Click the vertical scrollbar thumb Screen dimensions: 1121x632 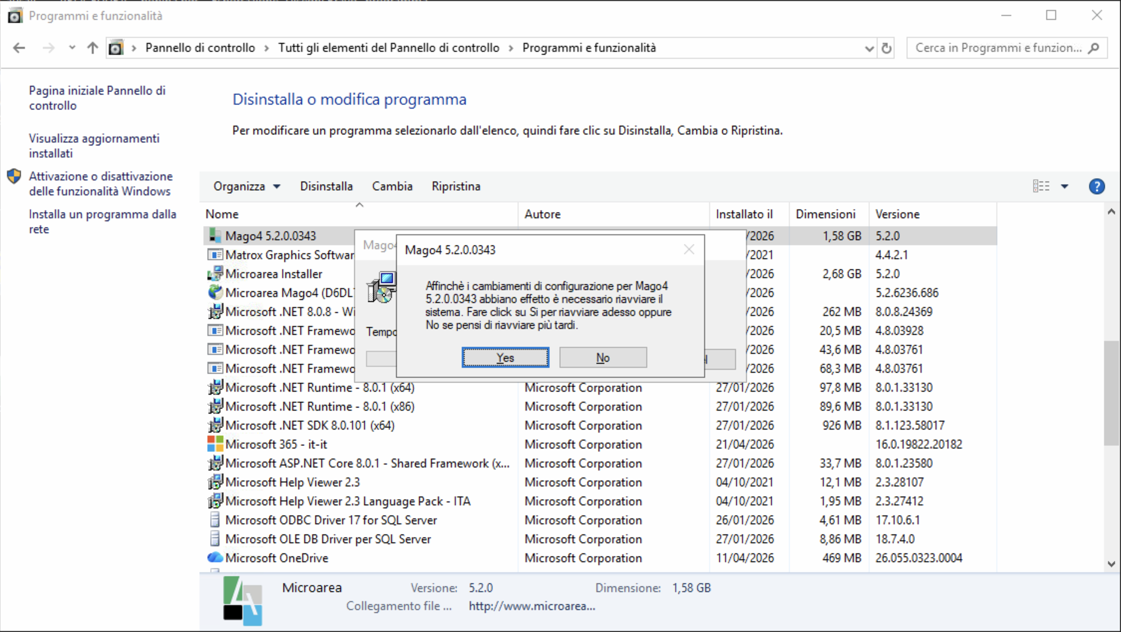[x=1111, y=393]
